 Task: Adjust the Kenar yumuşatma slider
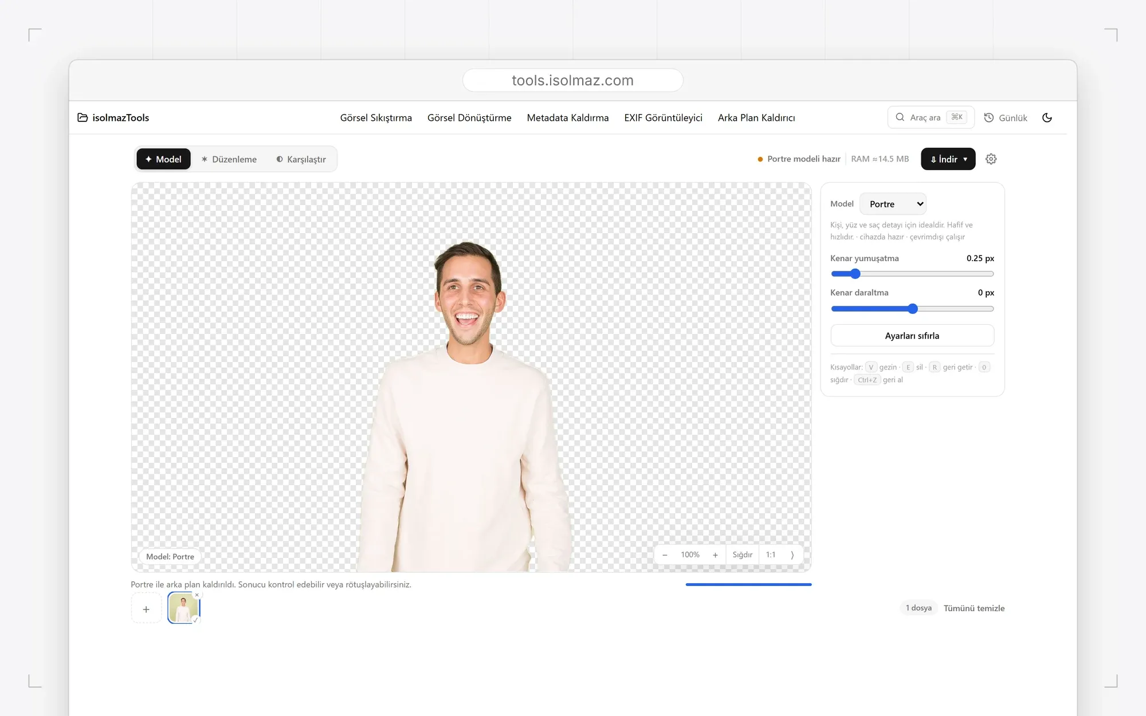click(912, 274)
